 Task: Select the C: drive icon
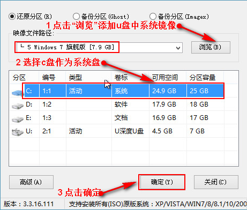18,93
